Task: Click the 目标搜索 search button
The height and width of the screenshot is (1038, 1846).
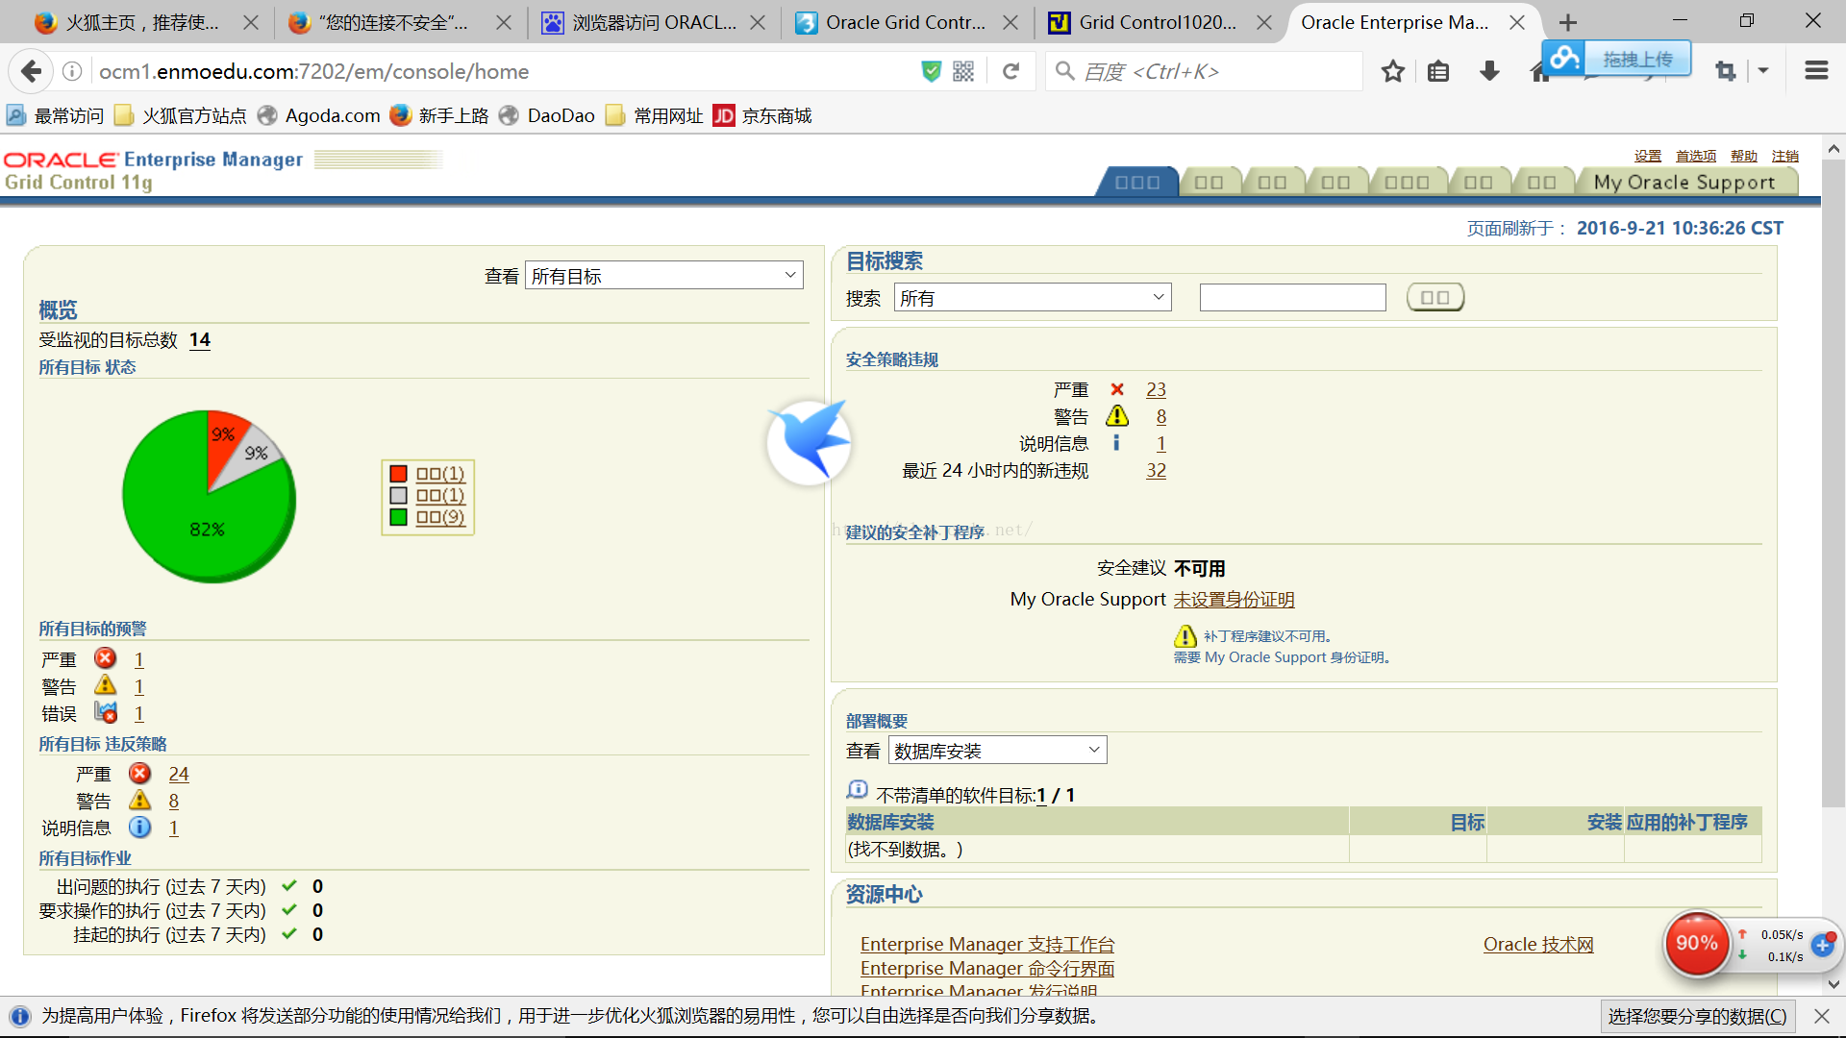Action: point(1434,297)
